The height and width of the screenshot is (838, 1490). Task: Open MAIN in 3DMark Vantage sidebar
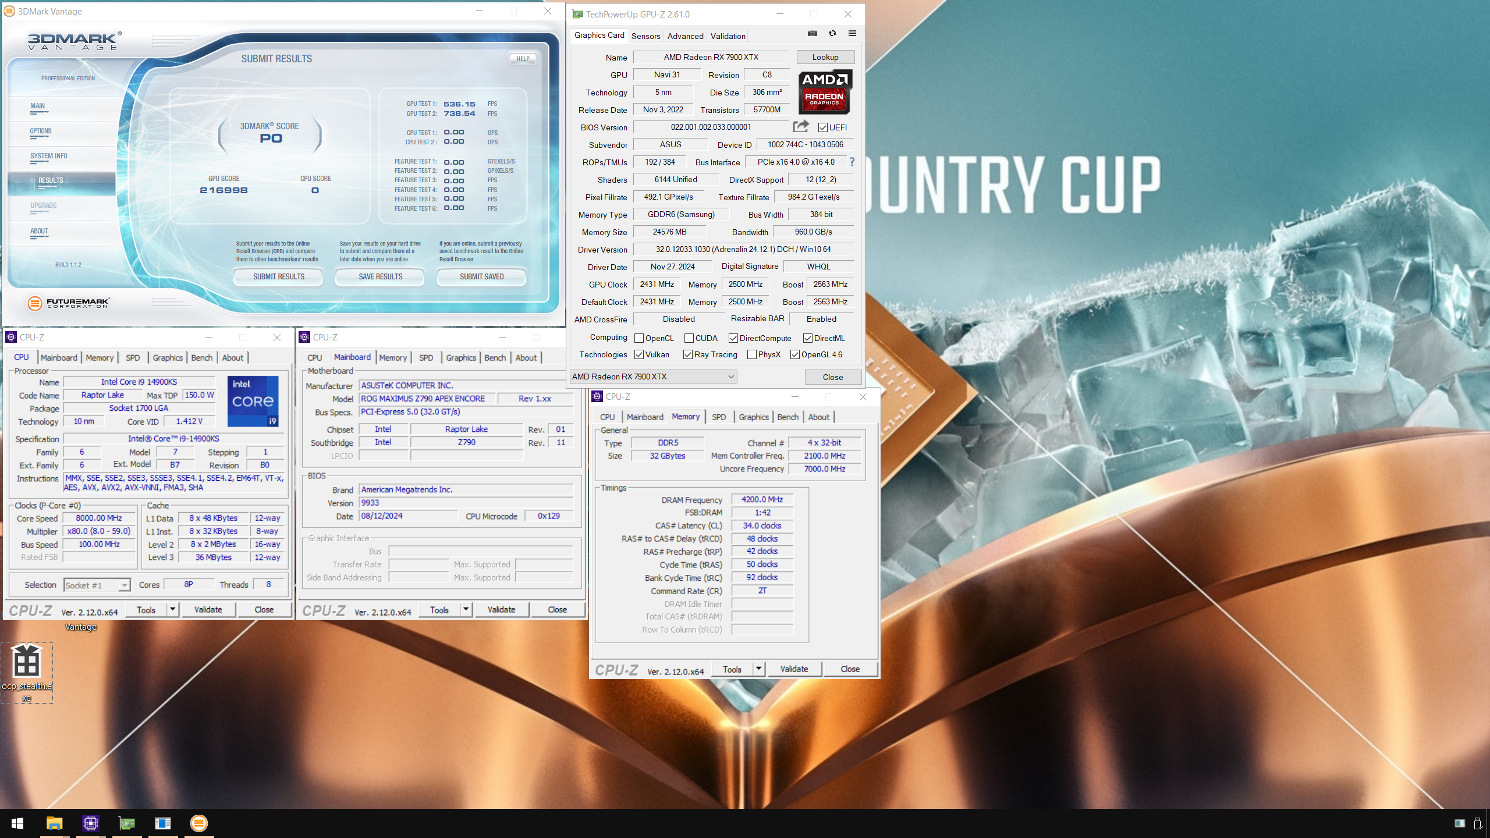[38, 106]
